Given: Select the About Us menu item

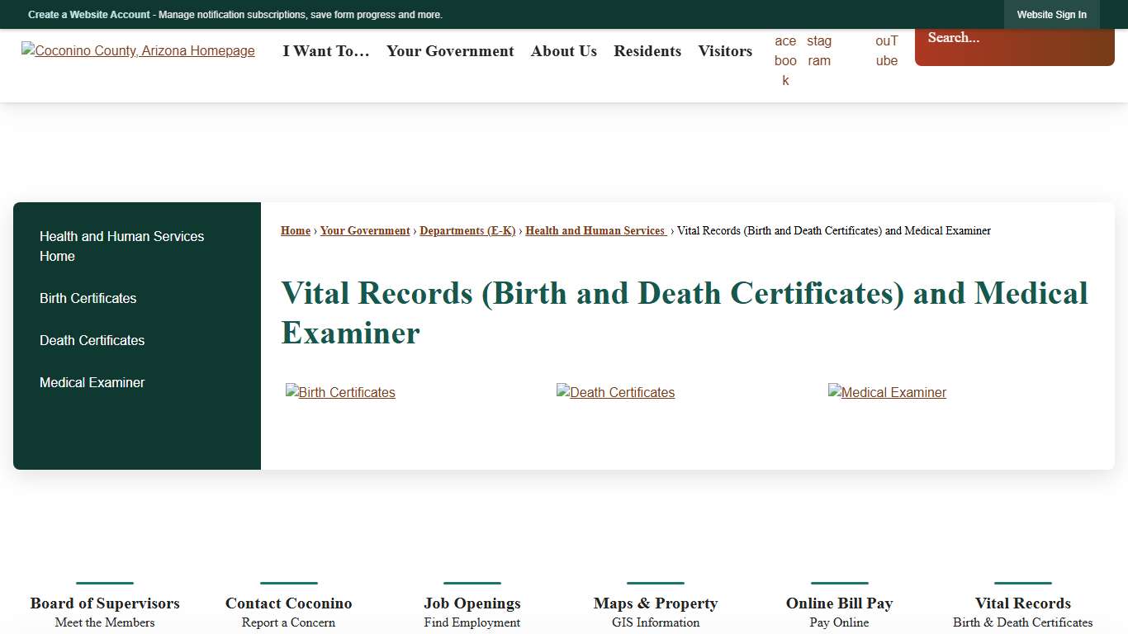Looking at the screenshot, I should coord(563,51).
